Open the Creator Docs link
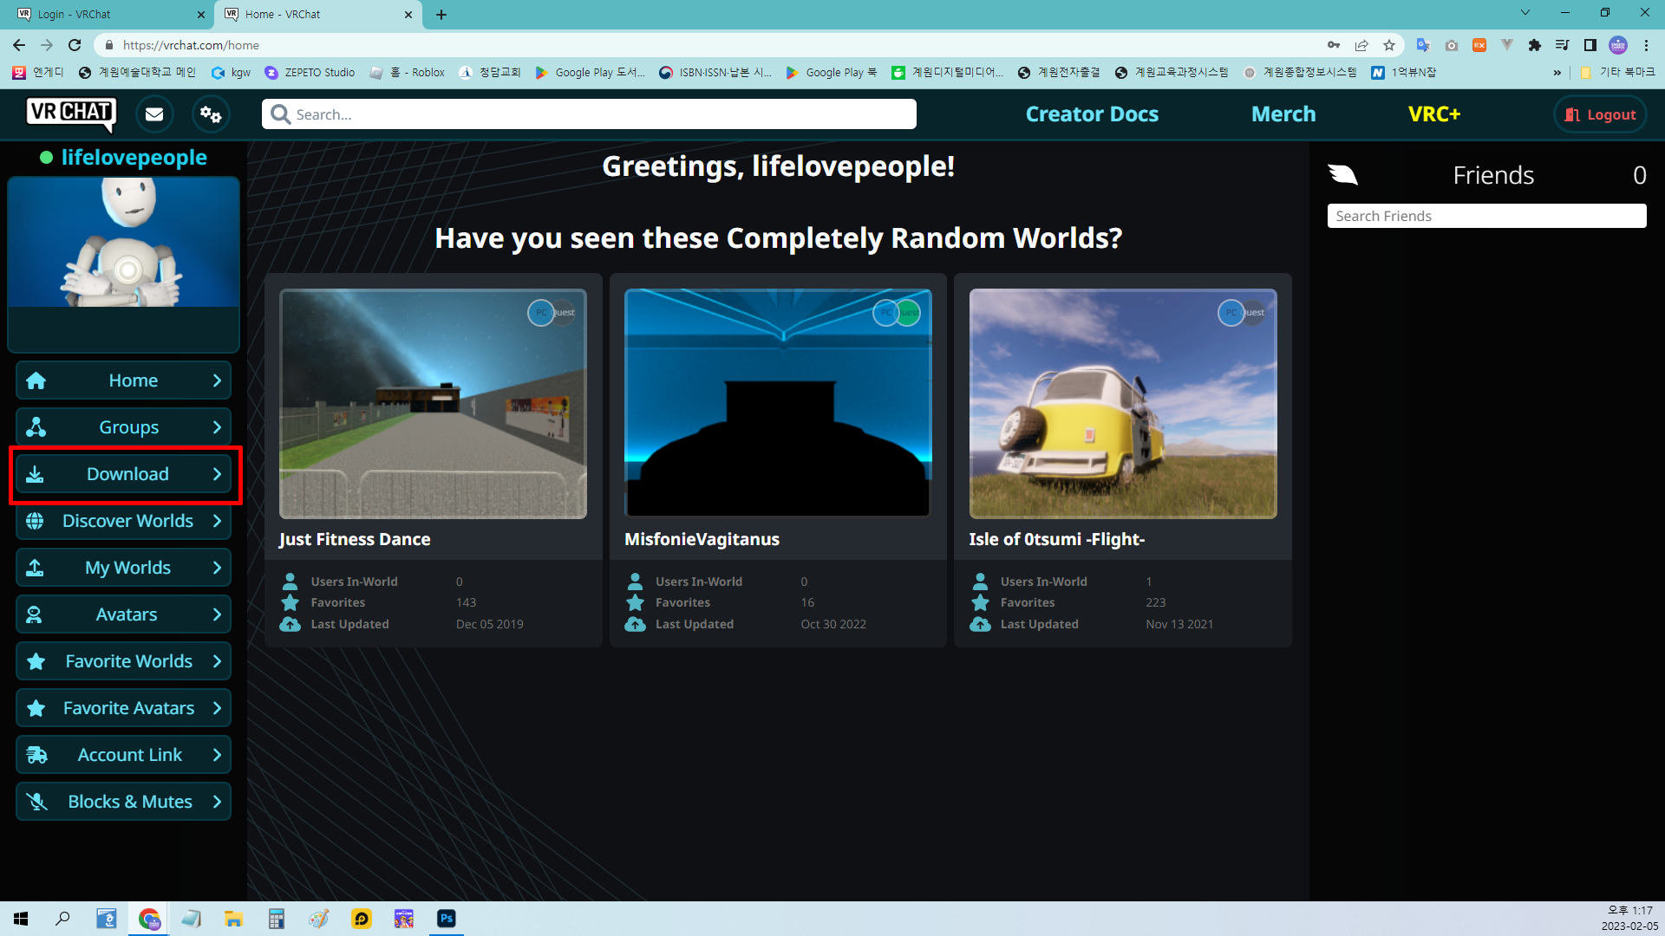Screen dimensions: 1665x936 pos(1092,114)
